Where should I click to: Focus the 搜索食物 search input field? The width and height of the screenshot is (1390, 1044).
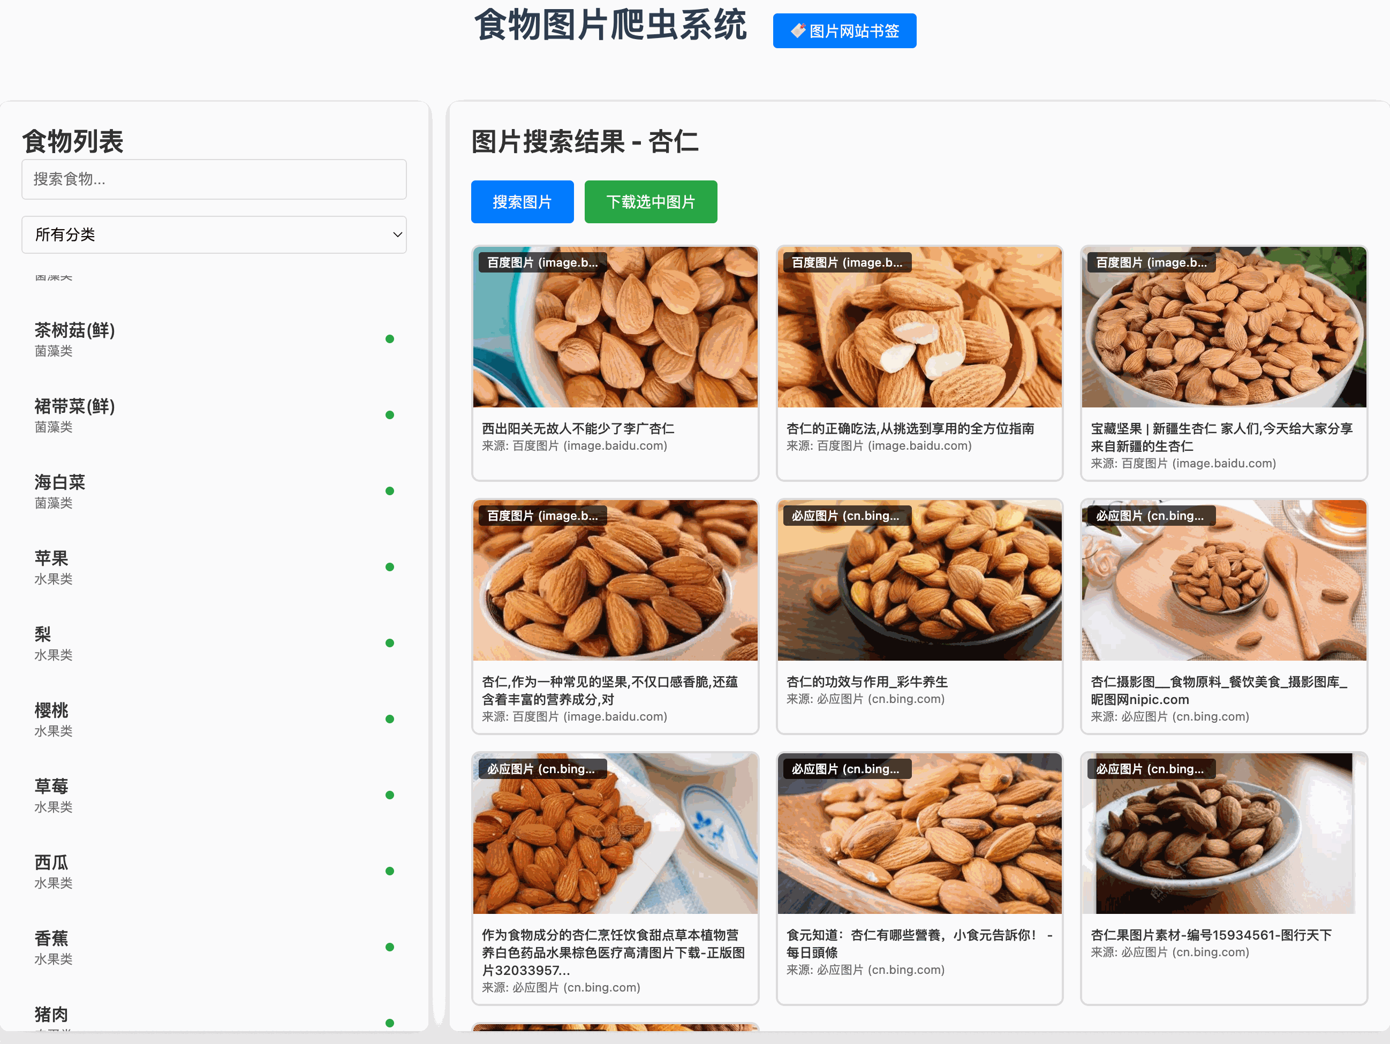214,180
